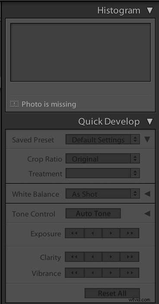Viewport: 159px width, 304px height.
Task: Expand the Tone Control section arrow
Action: point(147,214)
